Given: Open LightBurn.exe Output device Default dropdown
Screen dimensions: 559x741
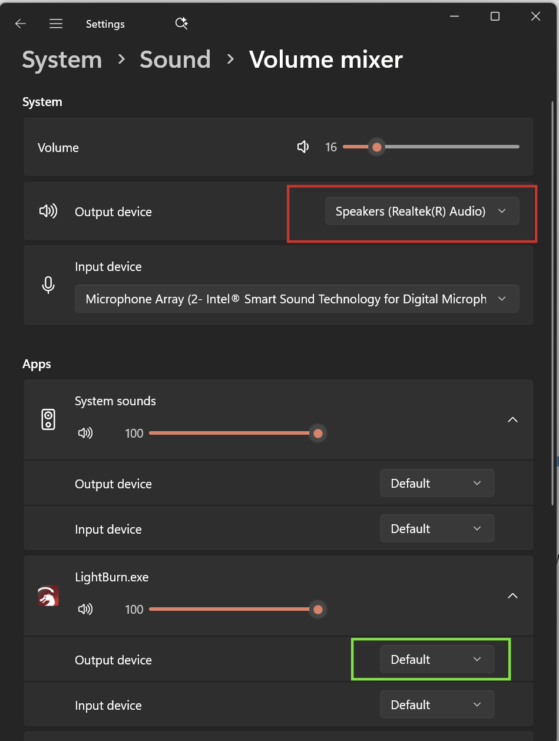Looking at the screenshot, I should coord(436,659).
